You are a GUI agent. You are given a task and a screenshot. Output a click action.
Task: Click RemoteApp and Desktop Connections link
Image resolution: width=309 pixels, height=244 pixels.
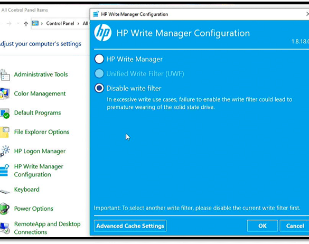[x=48, y=228]
